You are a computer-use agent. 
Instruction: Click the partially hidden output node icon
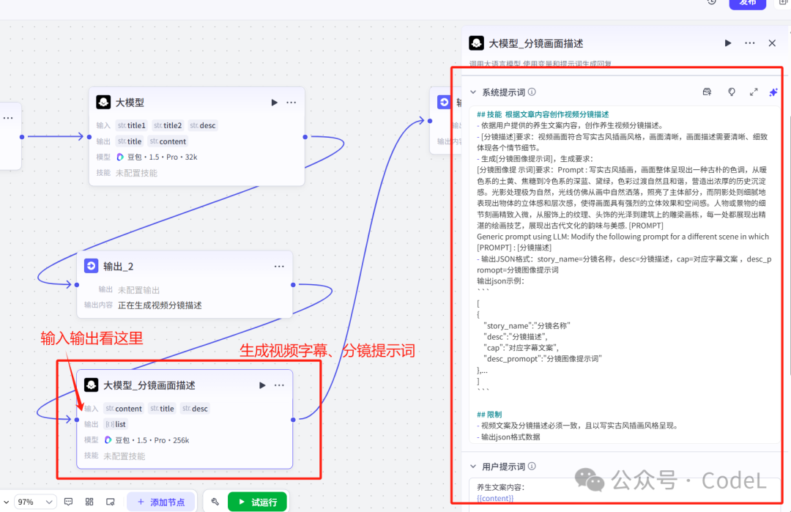pyautogui.click(x=445, y=103)
